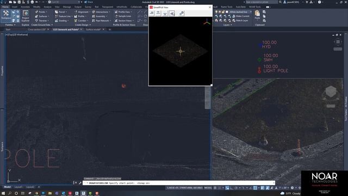Screen dimensions: 348x196
Task: Open the Points dropdown in ribbon
Action: pyautogui.click(x=41, y=12)
